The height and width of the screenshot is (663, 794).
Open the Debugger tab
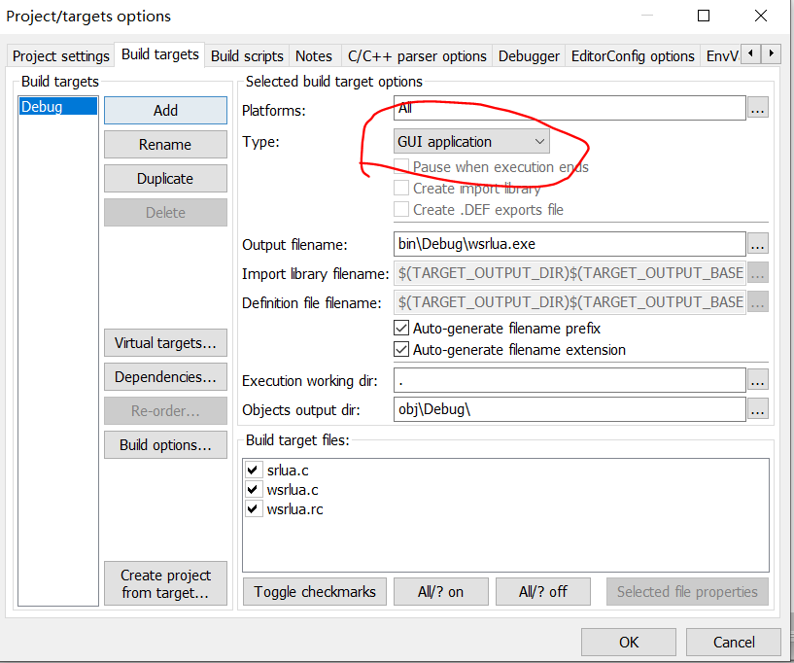pyautogui.click(x=529, y=55)
